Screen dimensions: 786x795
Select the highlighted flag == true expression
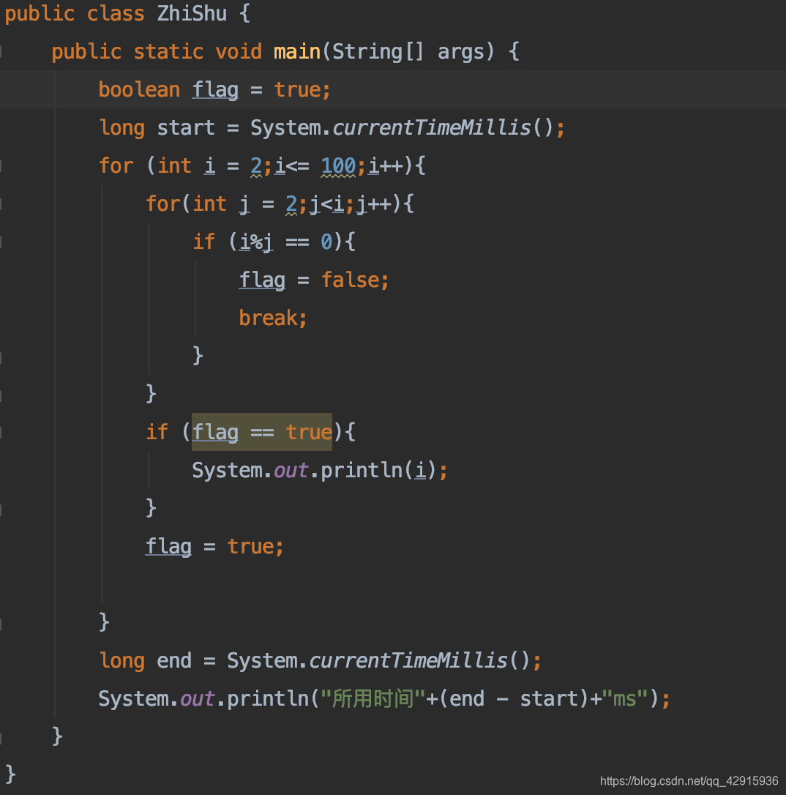coord(261,432)
